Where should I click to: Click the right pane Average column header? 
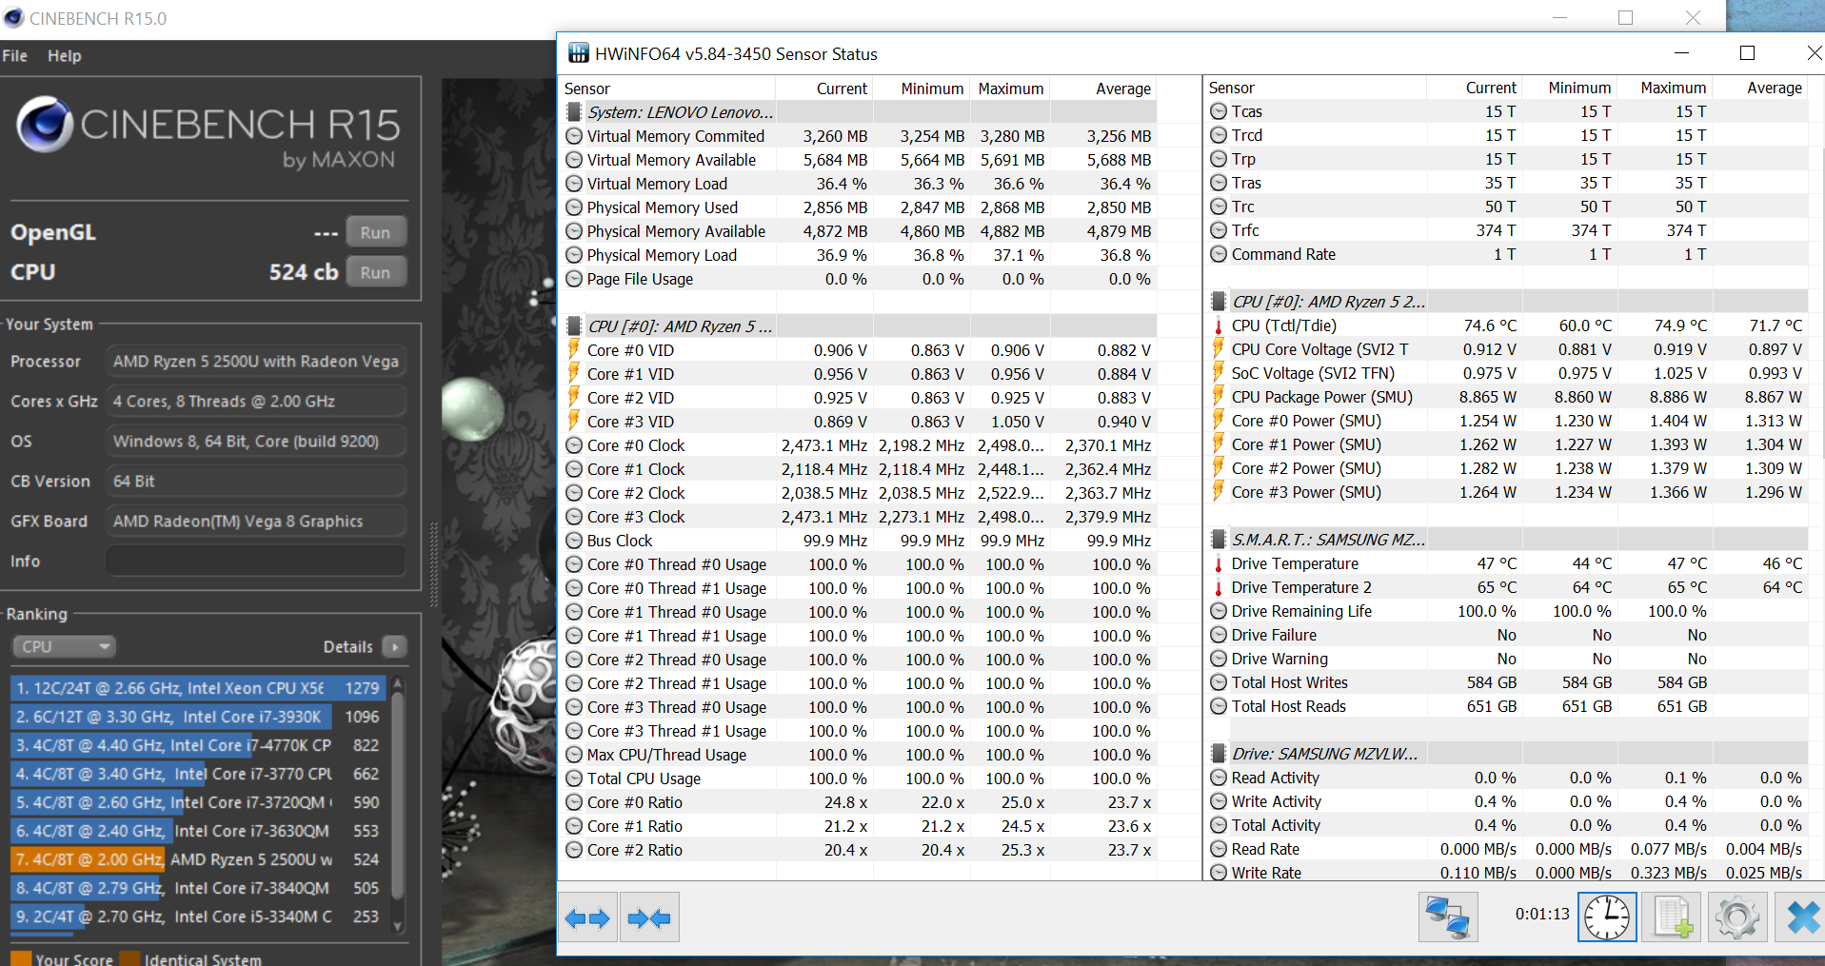pyautogui.click(x=1761, y=88)
